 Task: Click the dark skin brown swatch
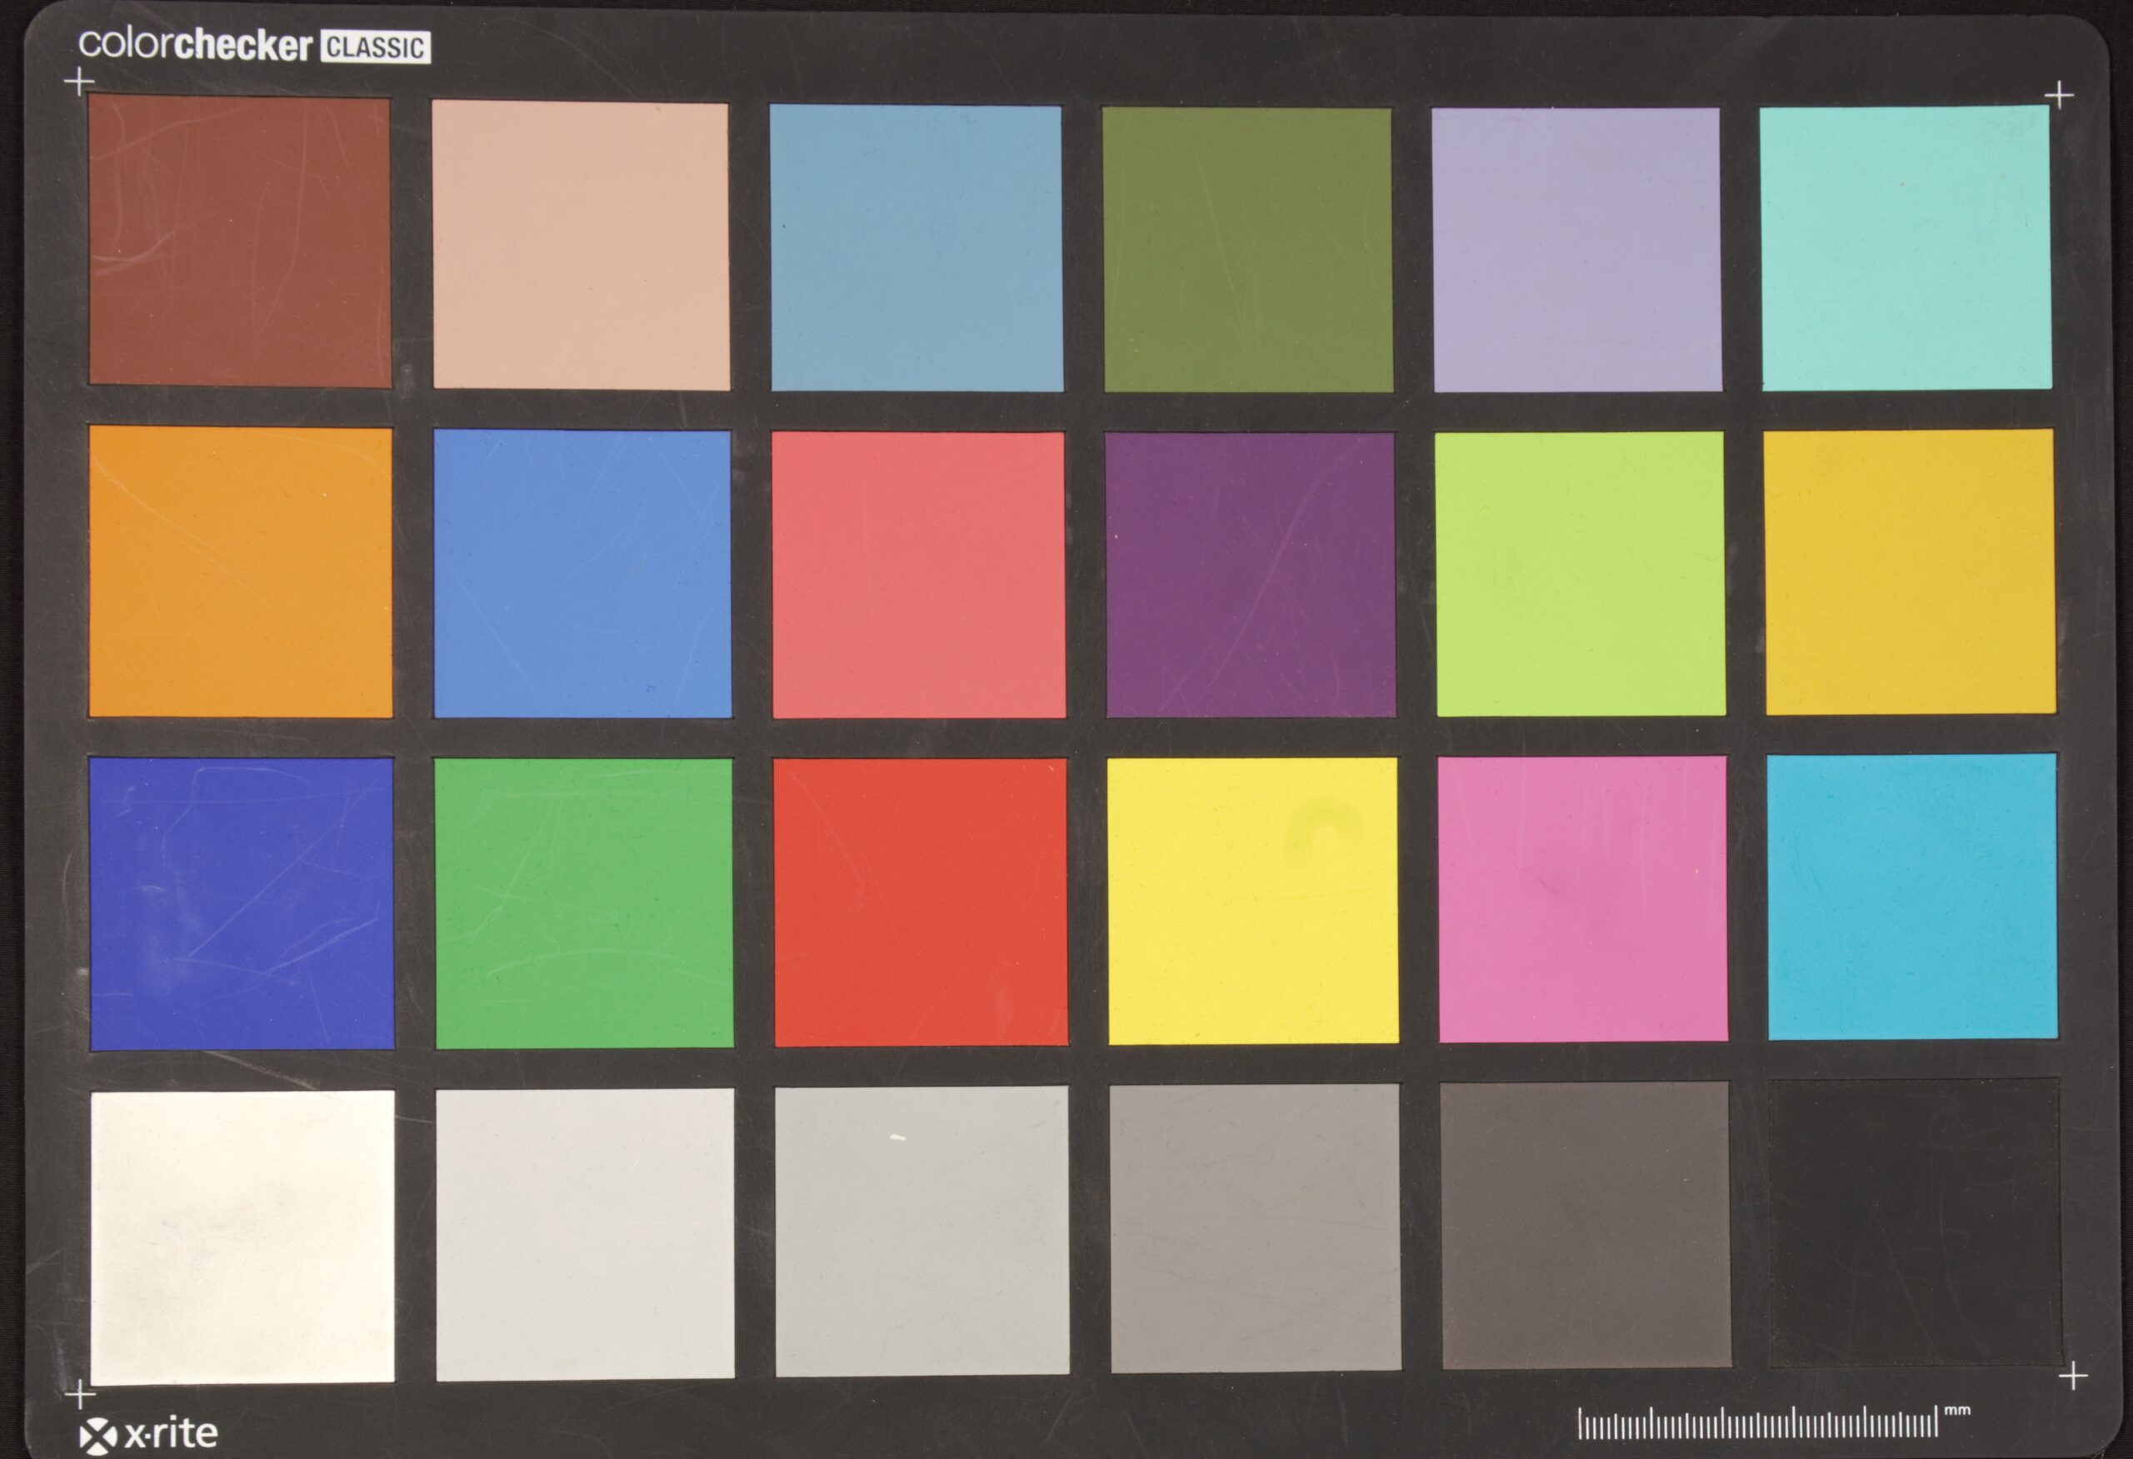coord(240,242)
